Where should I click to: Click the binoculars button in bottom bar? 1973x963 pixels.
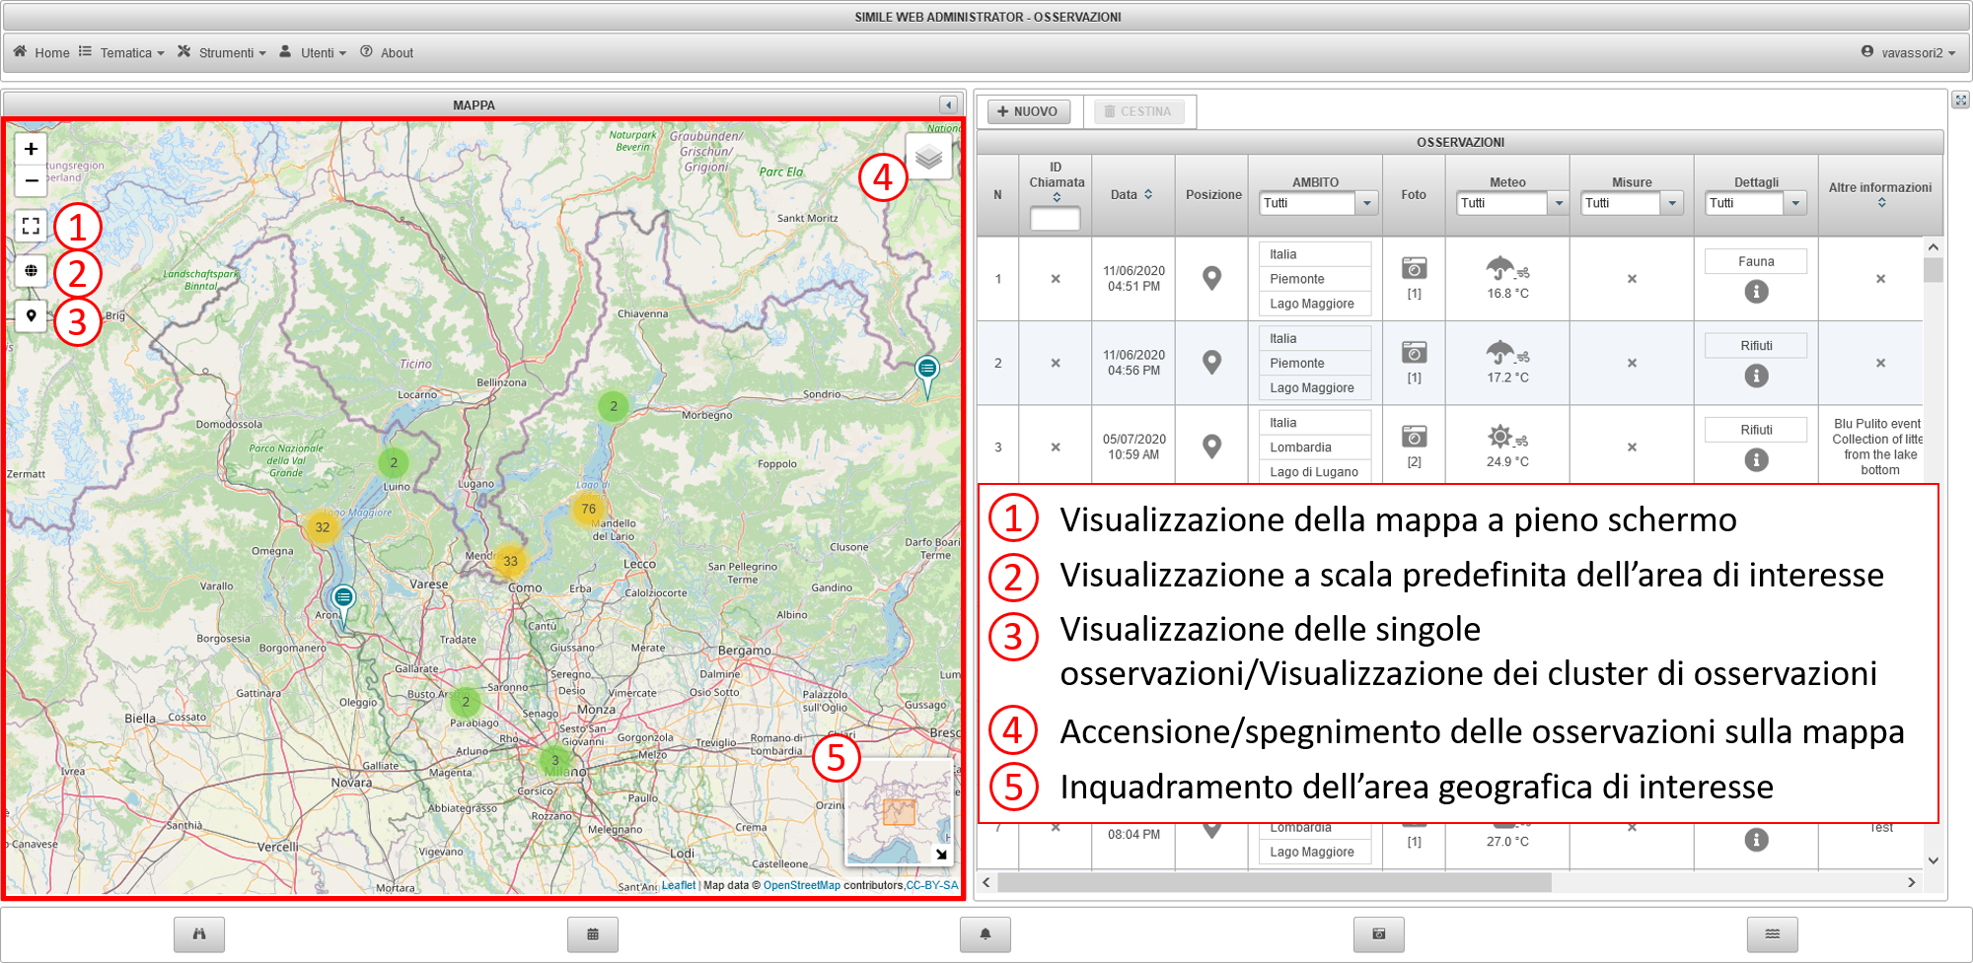(x=199, y=933)
